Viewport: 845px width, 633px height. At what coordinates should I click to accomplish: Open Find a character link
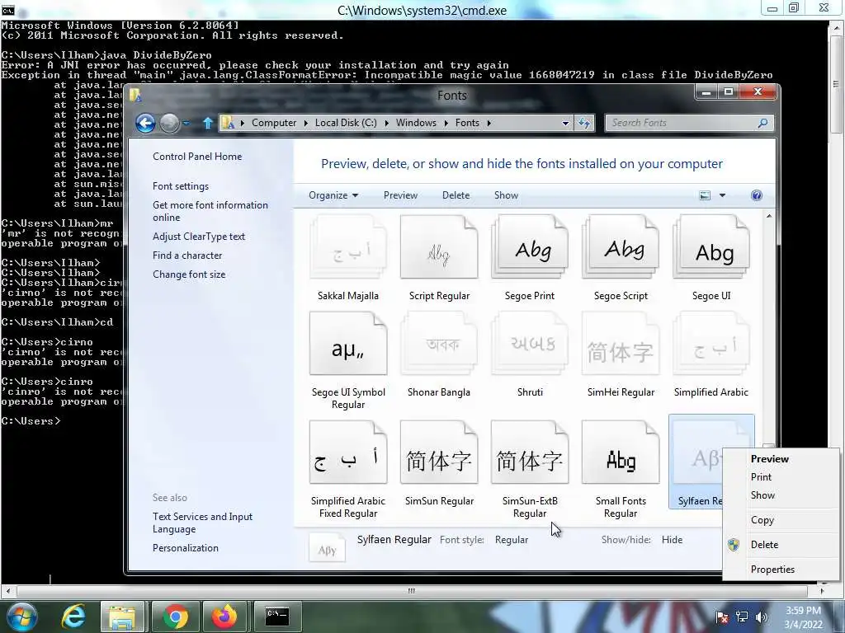[187, 256]
